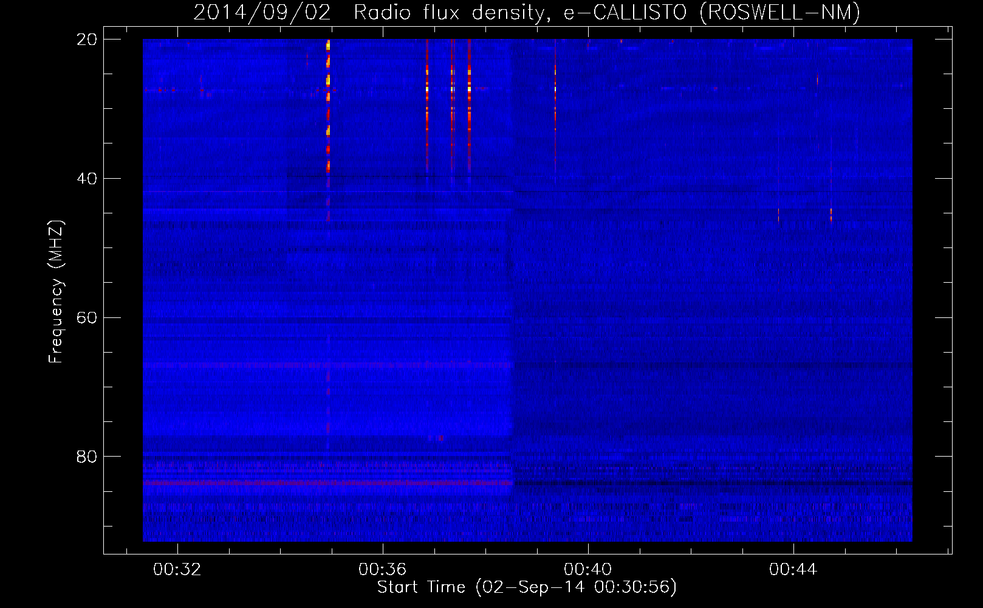This screenshot has width=983, height=608.
Task: Click the '80' frequency tick label
Action: [86, 457]
